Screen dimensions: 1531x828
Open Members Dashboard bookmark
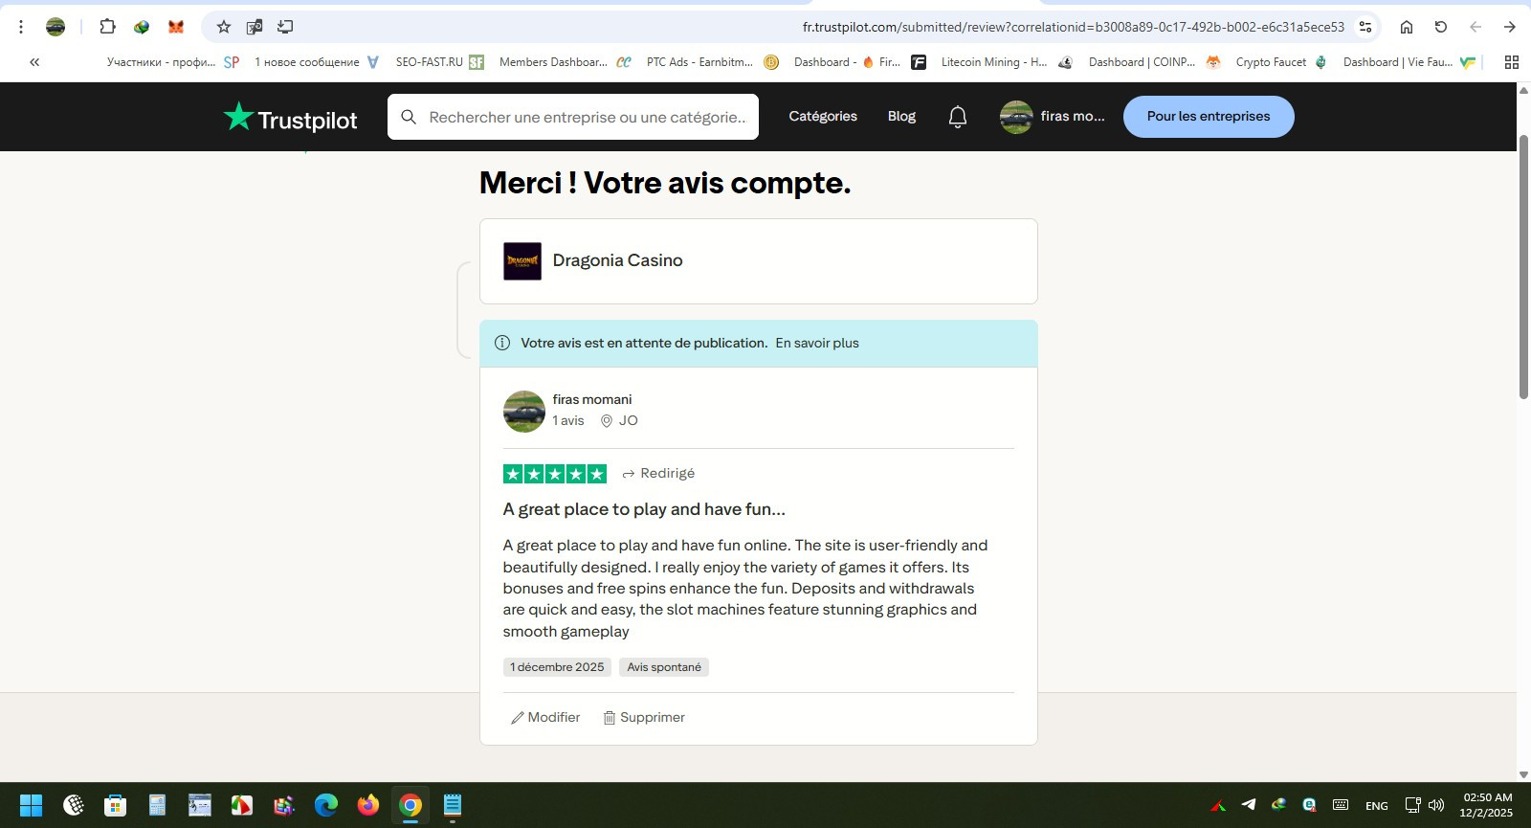tap(566, 62)
